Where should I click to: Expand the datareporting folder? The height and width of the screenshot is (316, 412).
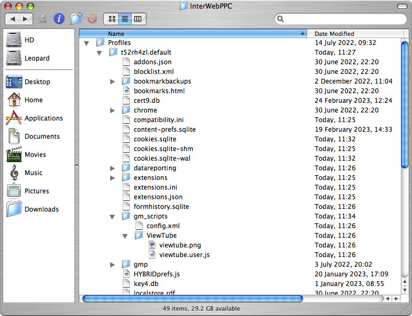coord(112,168)
